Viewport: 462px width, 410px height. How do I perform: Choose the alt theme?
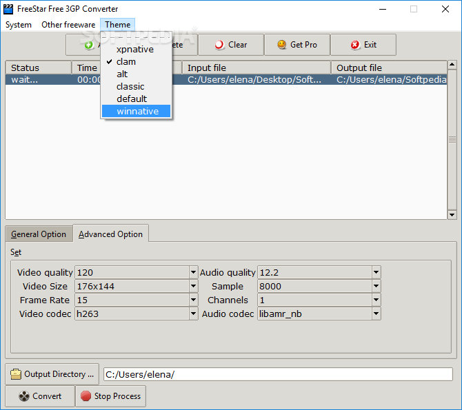coord(136,74)
